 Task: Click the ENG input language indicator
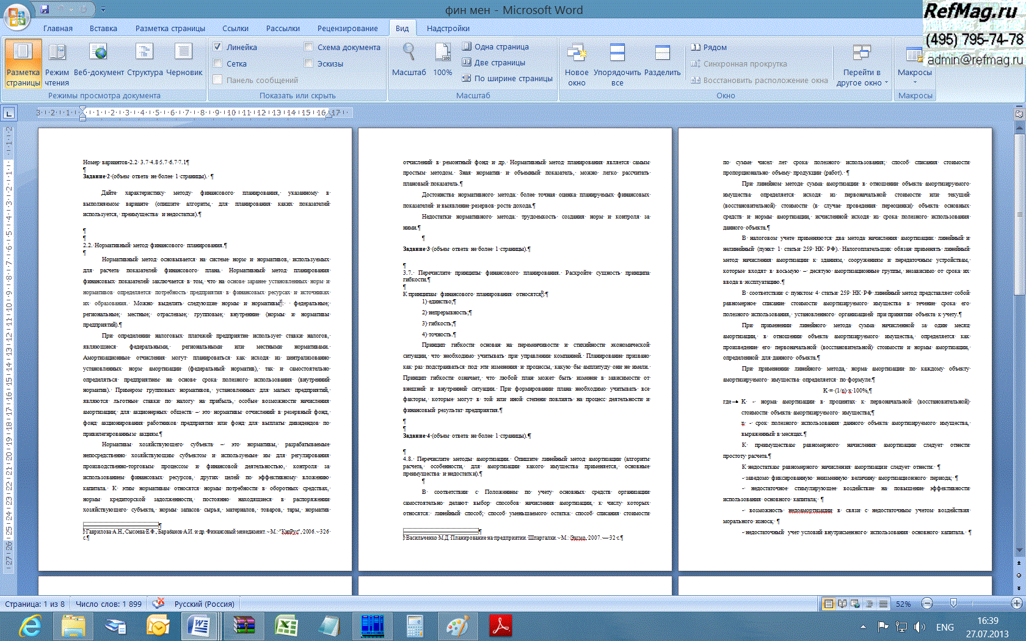[x=945, y=627]
